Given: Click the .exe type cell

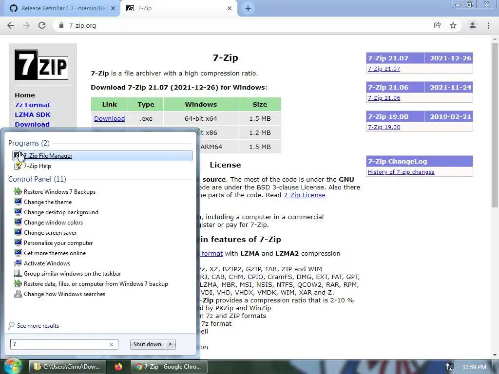Looking at the screenshot, I should pyautogui.click(x=146, y=119).
